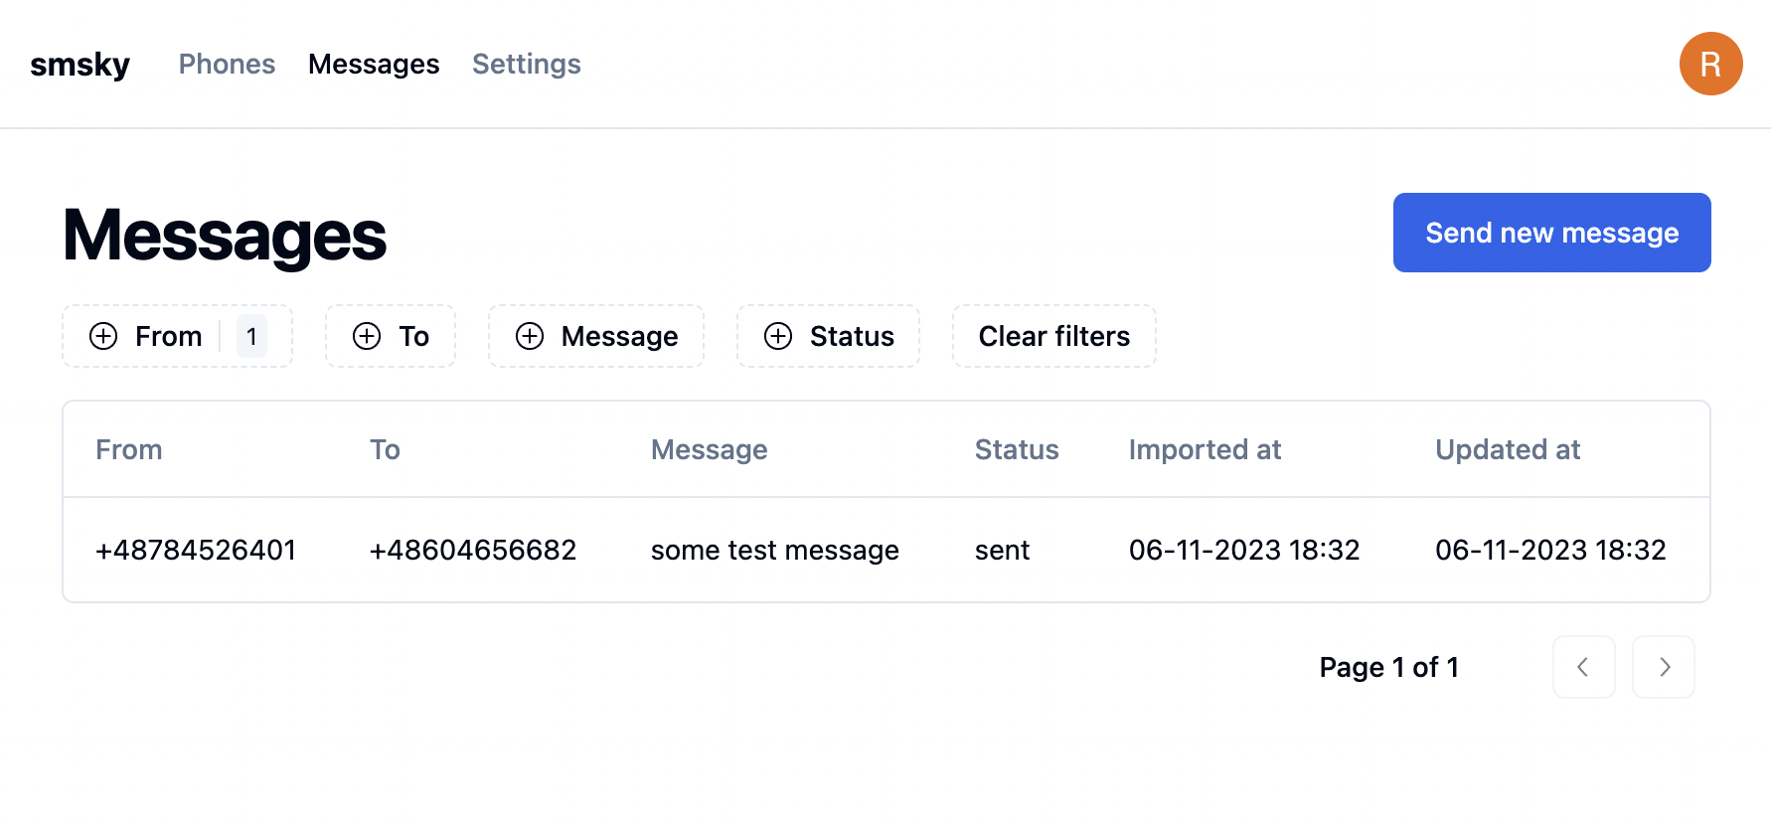Open the Settings menu item
The image size is (1771, 825).
point(526,64)
